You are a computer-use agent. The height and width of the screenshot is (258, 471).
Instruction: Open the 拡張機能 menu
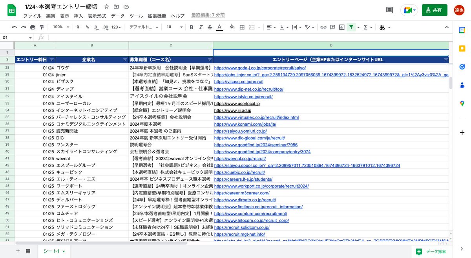click(x=157, y=16)
